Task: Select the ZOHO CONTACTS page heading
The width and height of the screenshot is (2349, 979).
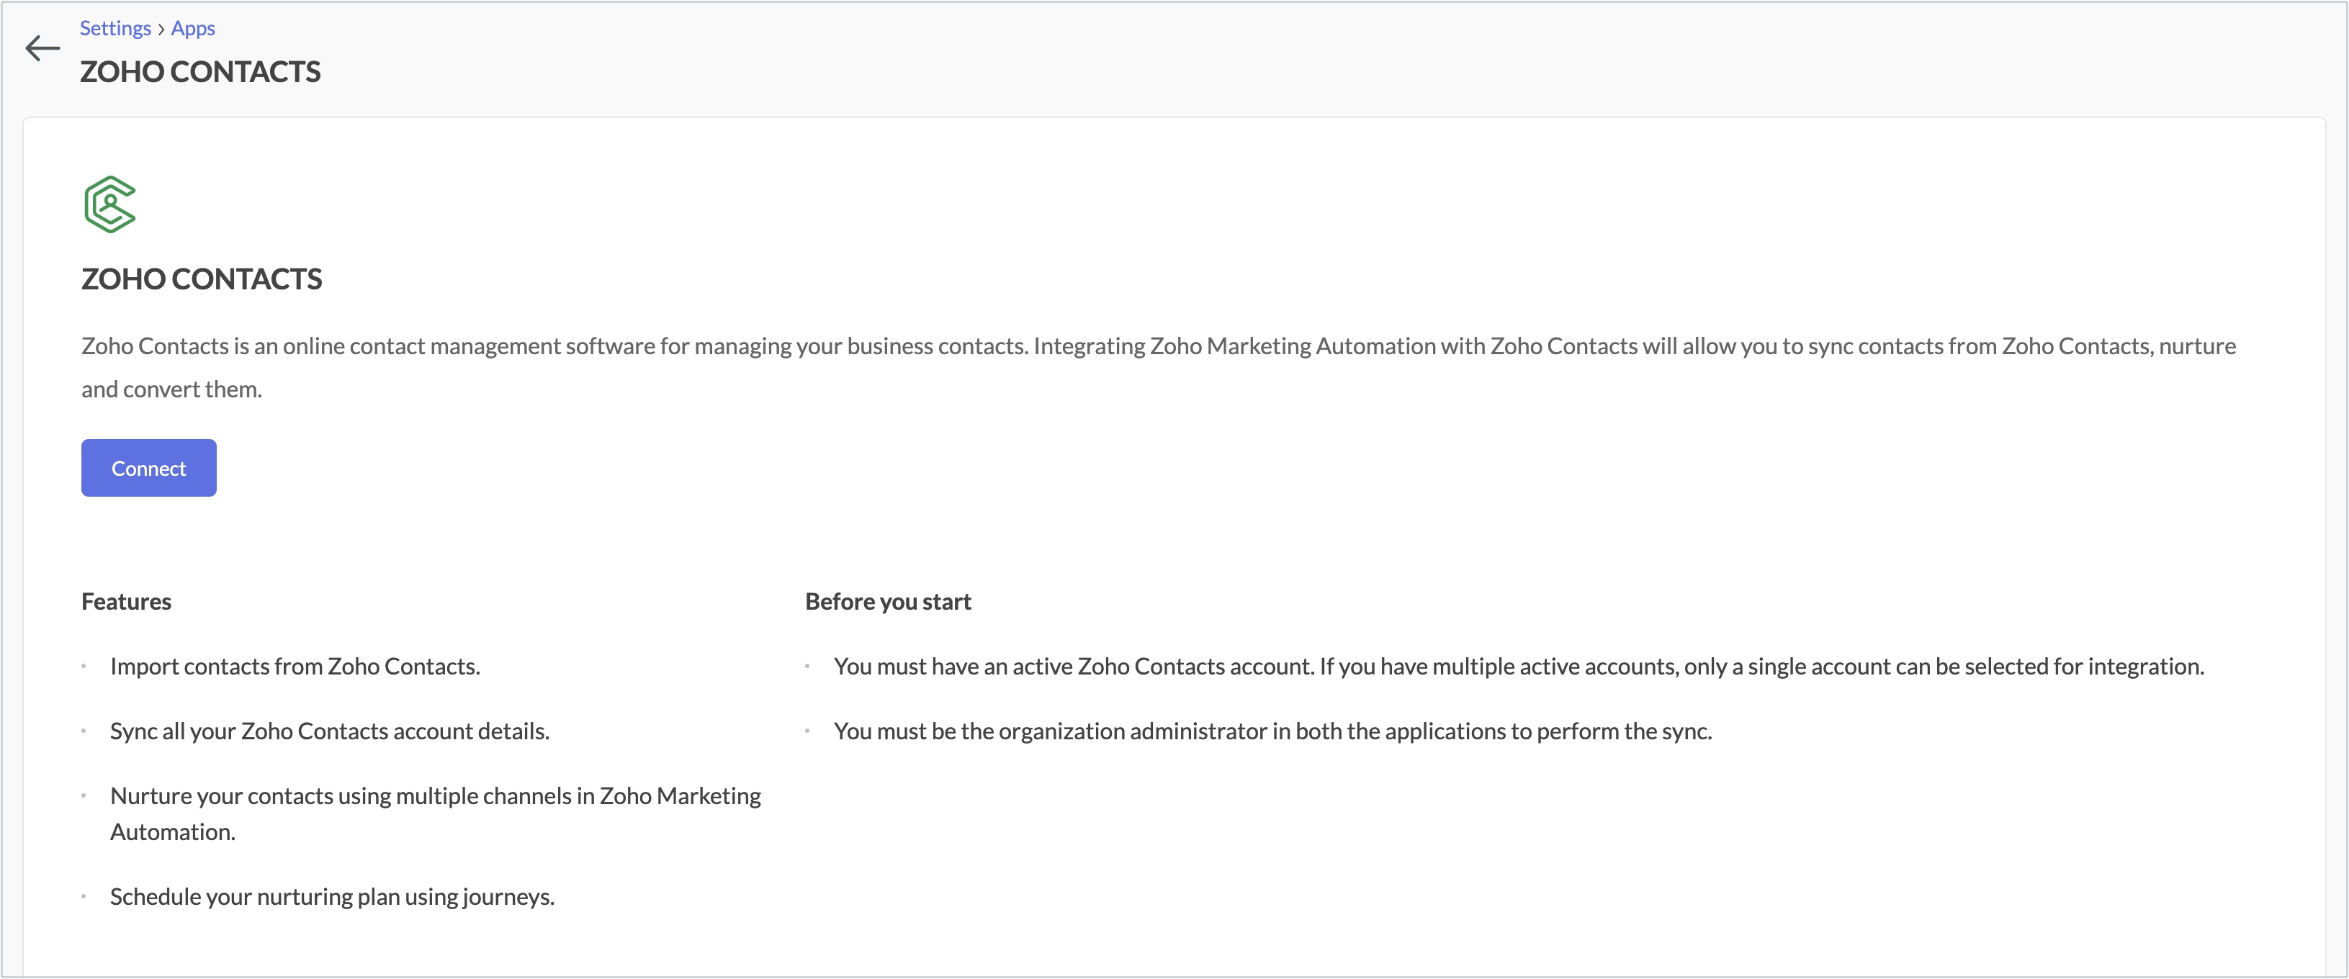Action: [201, 72]
